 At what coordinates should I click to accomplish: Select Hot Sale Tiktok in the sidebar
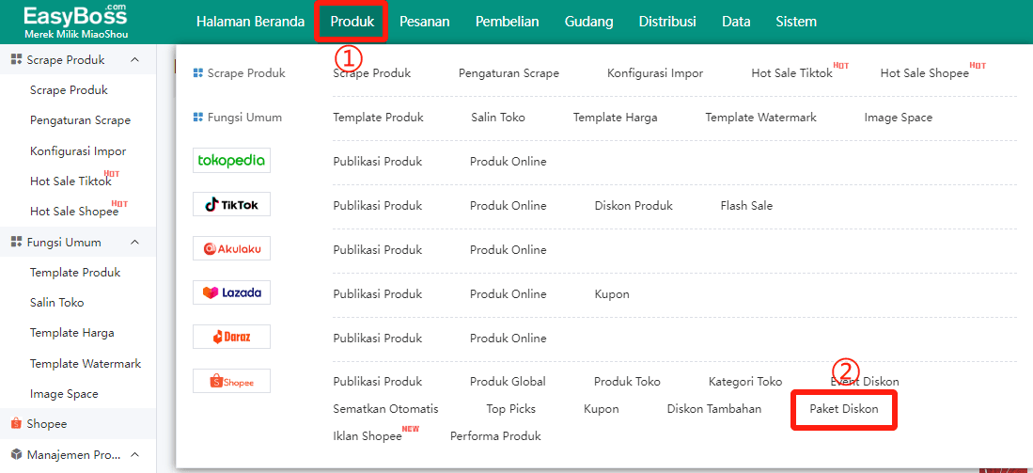coord(71,181)
